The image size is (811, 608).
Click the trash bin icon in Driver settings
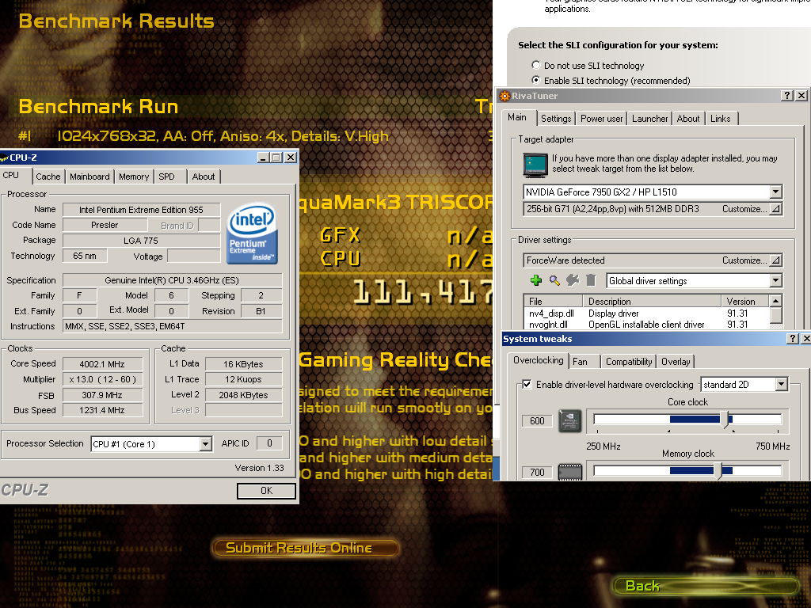coord(591,280)
